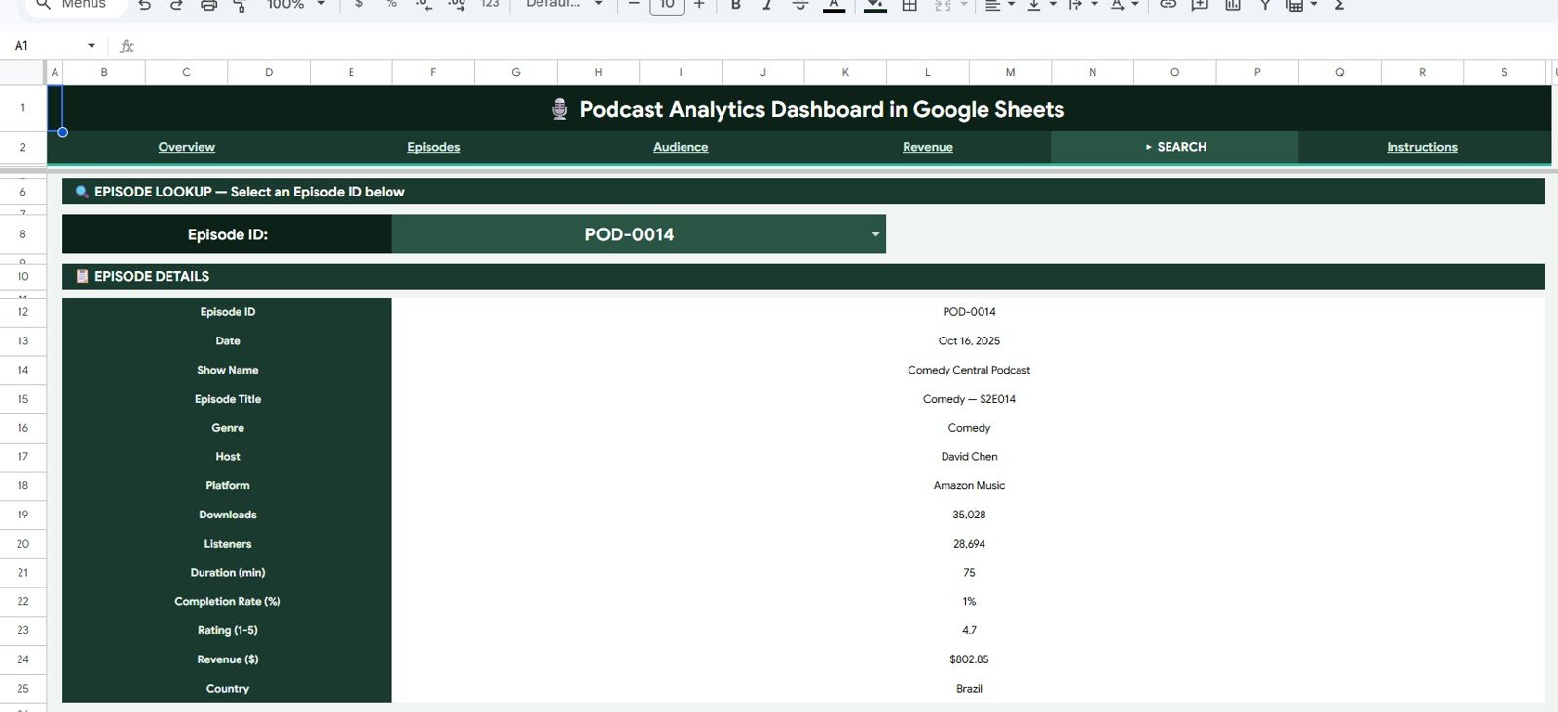Click the Menus search box
Viewport: 1558px width, 712px height.
[x=78, y=5]
